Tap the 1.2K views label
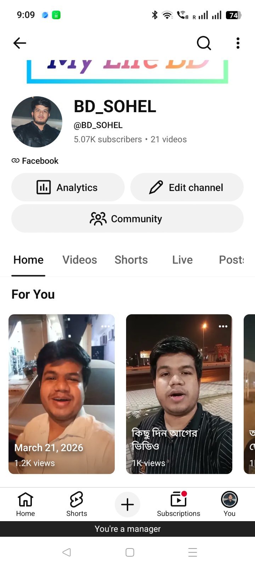The height and width of the screenshot is (568, 255). (34, 463)
